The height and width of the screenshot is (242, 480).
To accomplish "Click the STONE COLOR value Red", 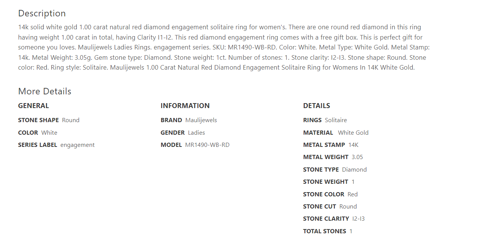I will point(353,194).
